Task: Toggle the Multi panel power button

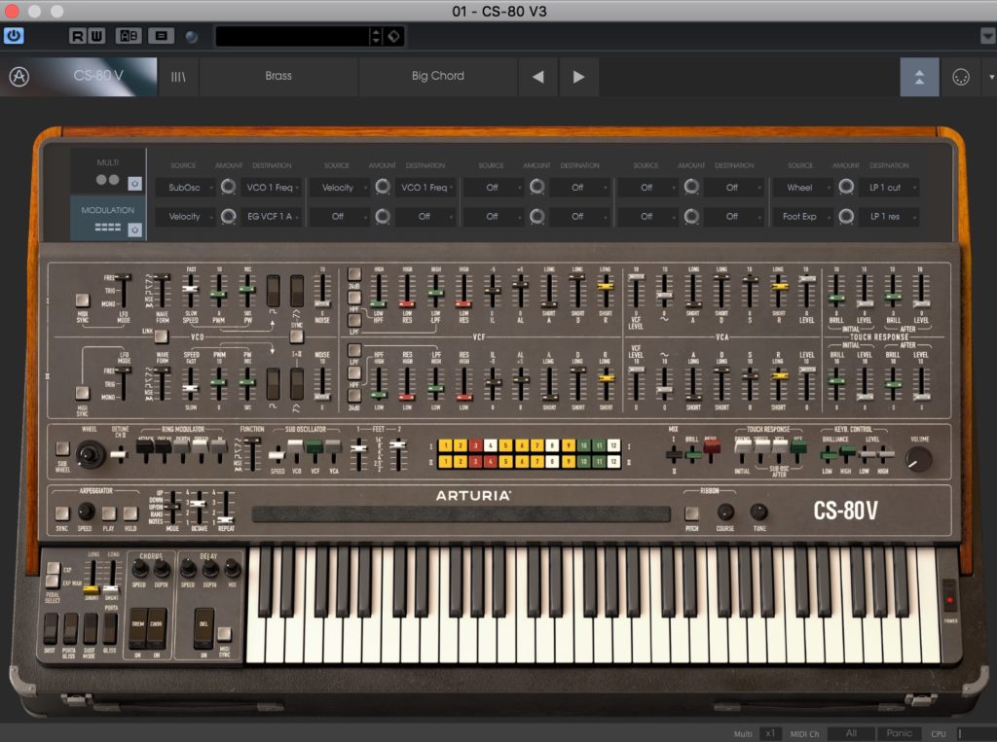Action: point(134,184)
